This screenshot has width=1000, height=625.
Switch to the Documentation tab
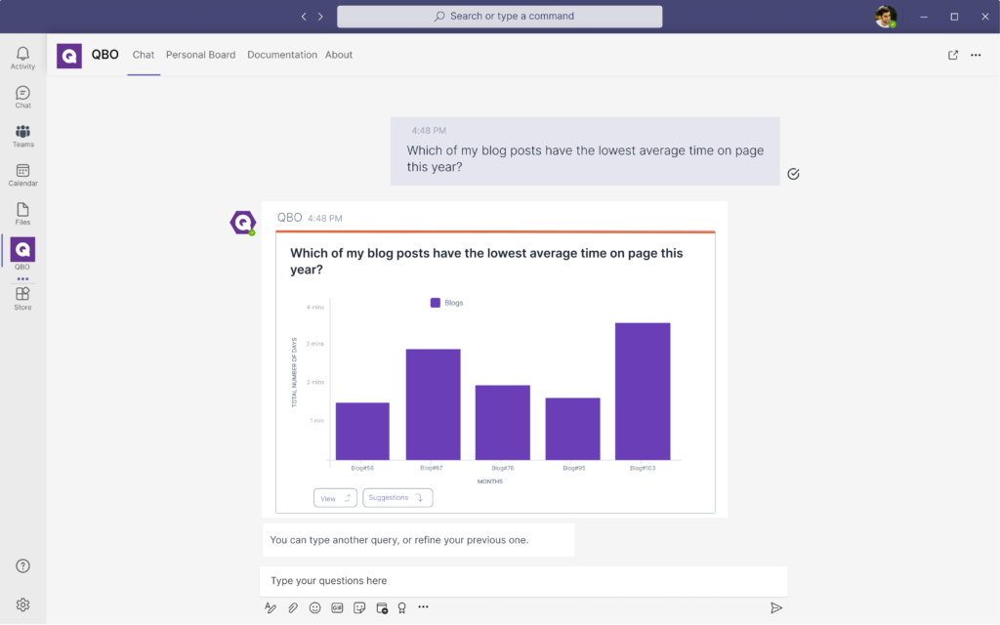pyautogui.click(x=281, y=55)
